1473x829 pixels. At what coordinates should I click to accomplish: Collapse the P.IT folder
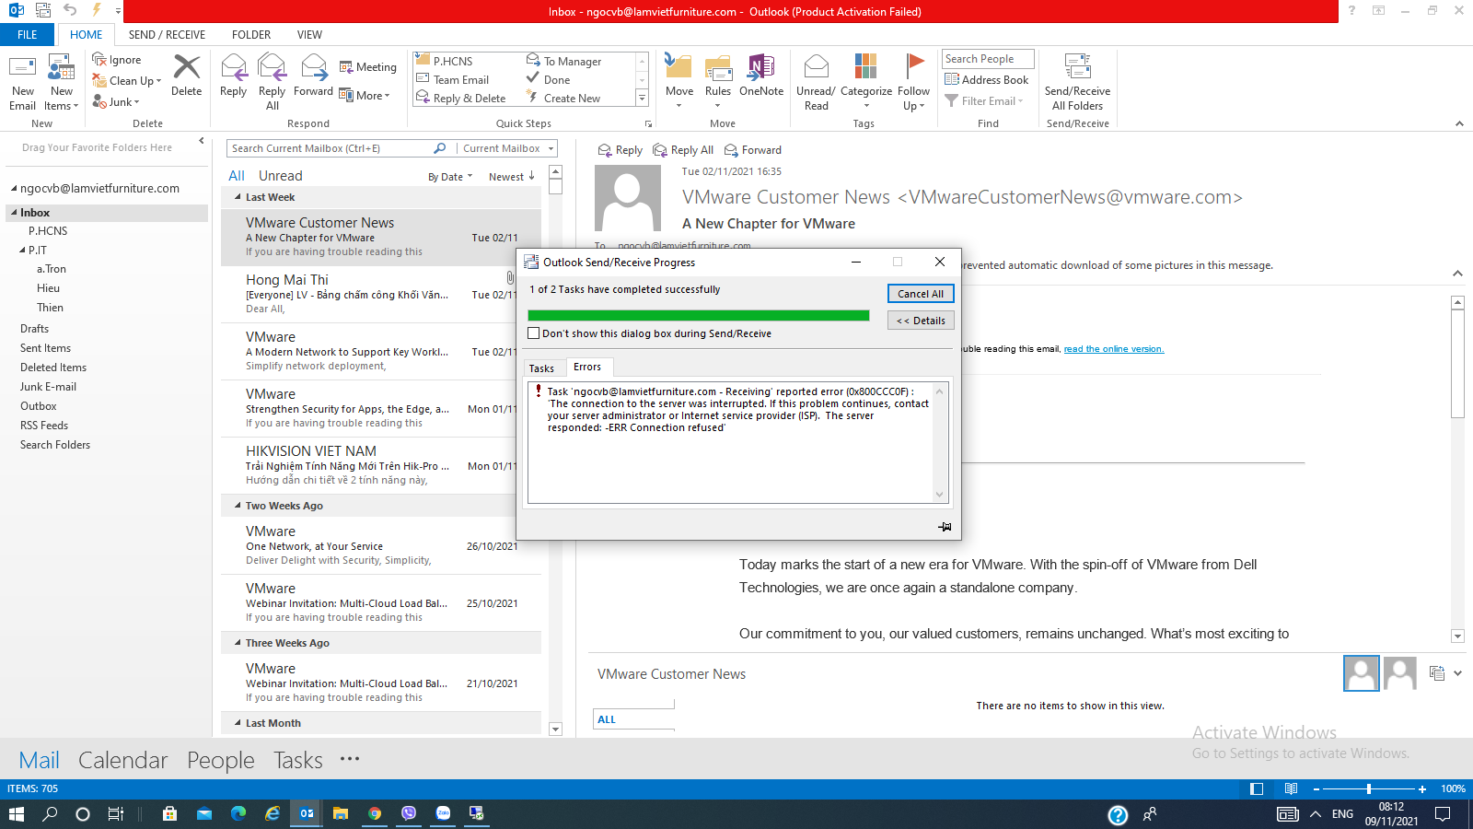coord(23,251)
